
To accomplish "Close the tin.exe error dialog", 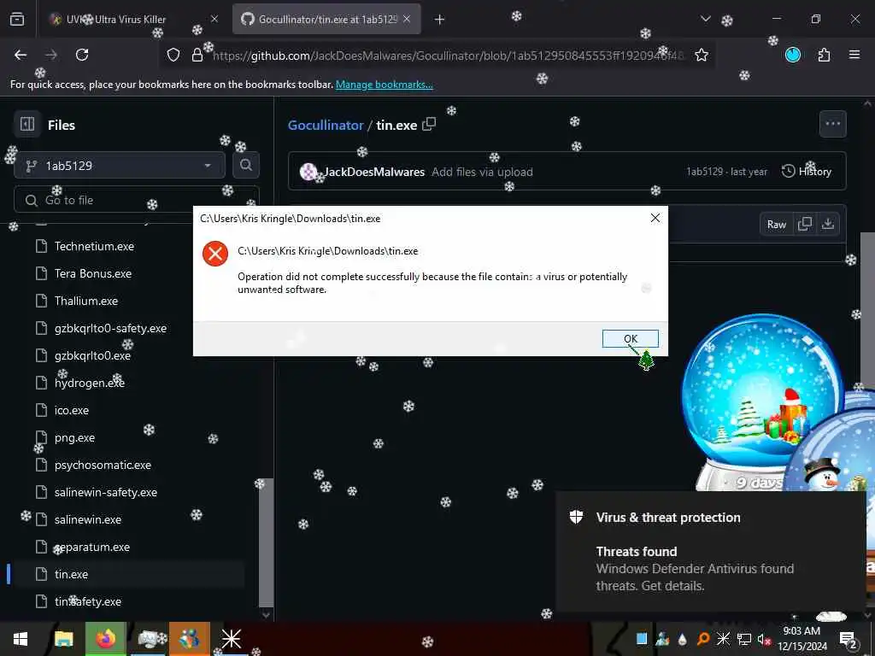I will pyautogui.click(x=655, y=218).
